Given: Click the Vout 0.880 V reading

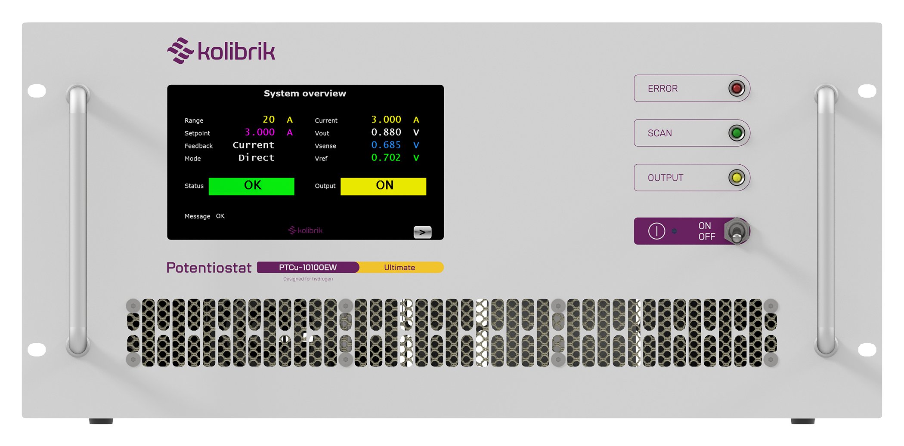Looking at the screenshot, I should tap(386, 132).
